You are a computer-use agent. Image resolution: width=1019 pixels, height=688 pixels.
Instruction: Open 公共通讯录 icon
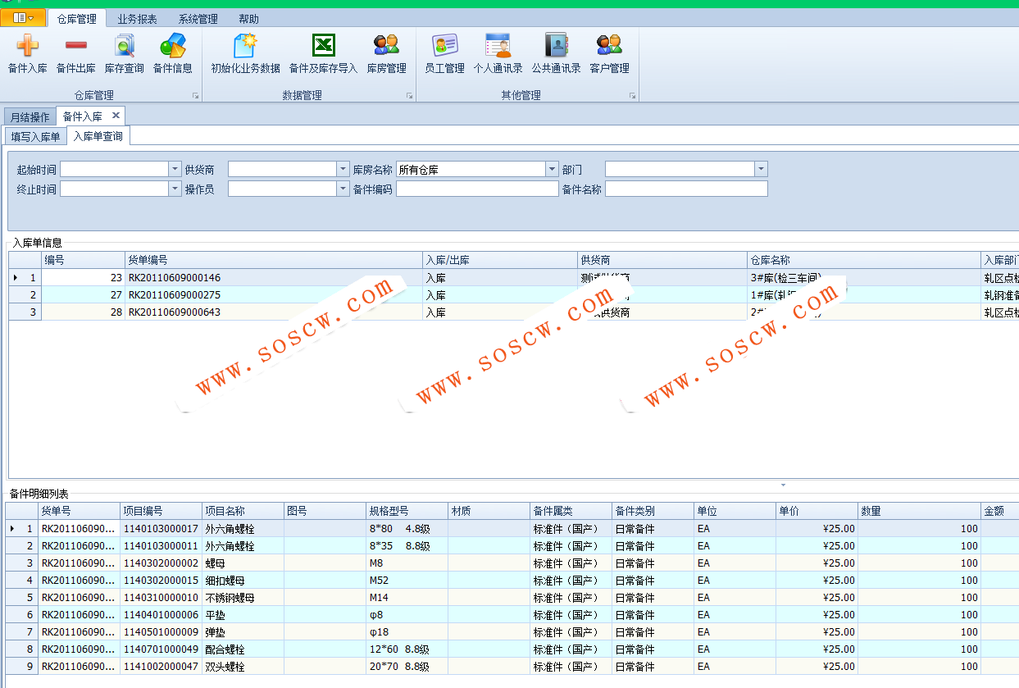point(556,54)
